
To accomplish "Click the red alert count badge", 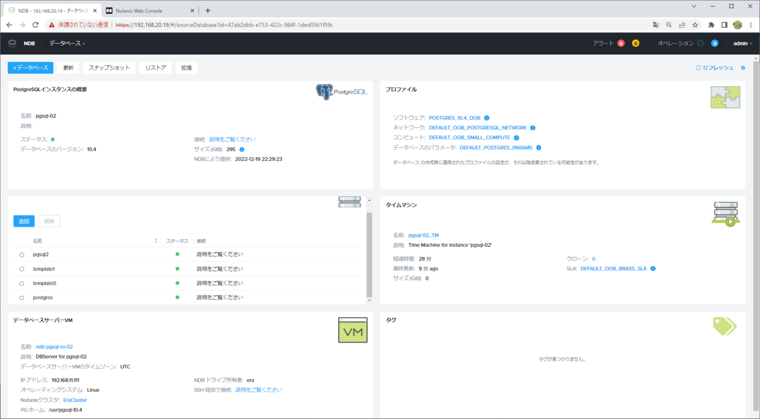I will tap(621, 43).
